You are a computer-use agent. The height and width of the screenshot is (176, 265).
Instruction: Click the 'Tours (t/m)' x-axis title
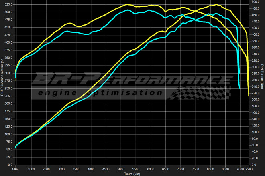pos(132,174)
